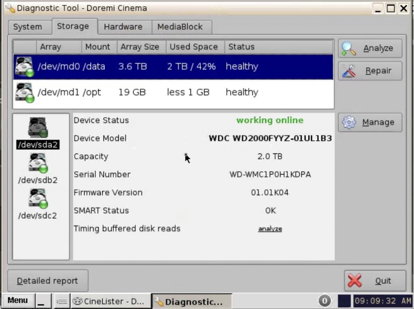The height and width of the screenshot is (309, 414).
Task: Click the /dev/md0 array drive icon
Action: coord(24,67)
